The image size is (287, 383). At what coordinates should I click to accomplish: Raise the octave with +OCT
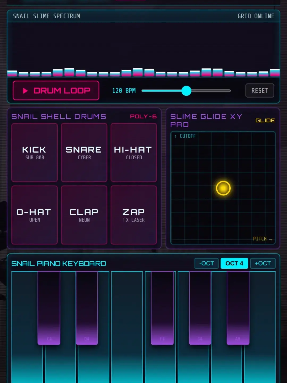pyautogui.click(x=263, y=263)
